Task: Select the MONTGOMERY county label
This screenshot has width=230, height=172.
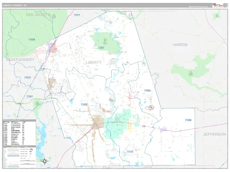Action: pyautogui.click(x=20, y=60)
